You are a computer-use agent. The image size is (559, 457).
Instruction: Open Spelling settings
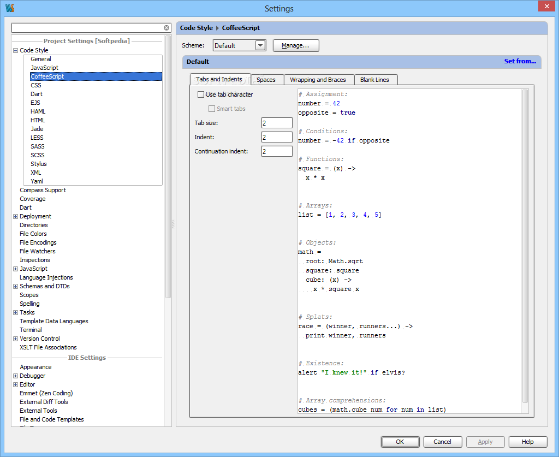pos(29,304)
